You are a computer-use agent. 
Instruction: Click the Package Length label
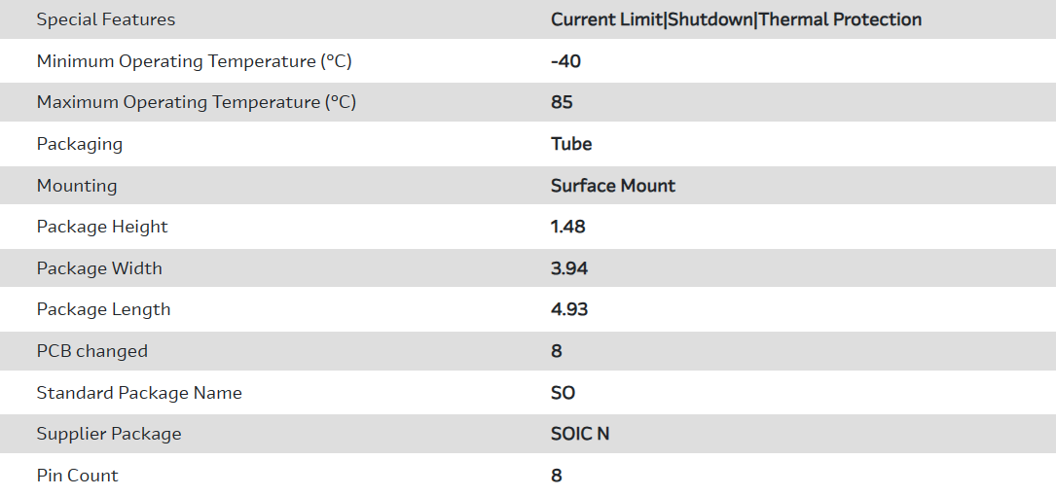point(103,309)
